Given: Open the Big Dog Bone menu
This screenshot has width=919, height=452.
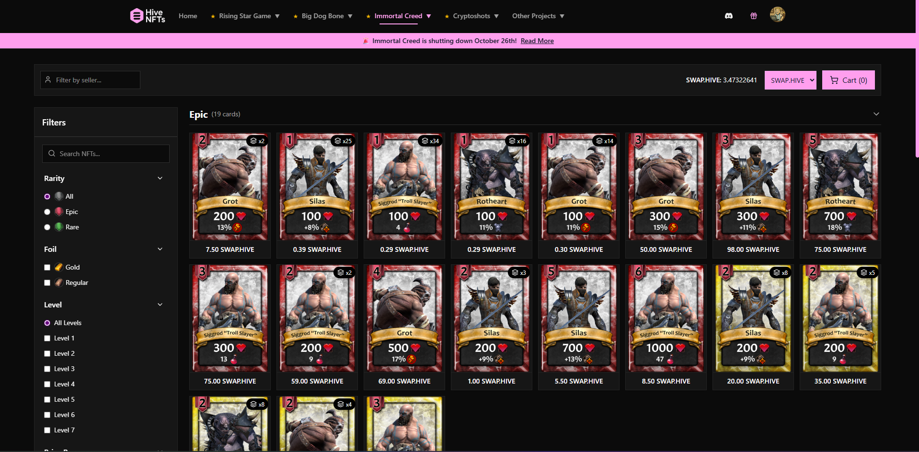Looking at the screenshot, I should coord(322,16).
